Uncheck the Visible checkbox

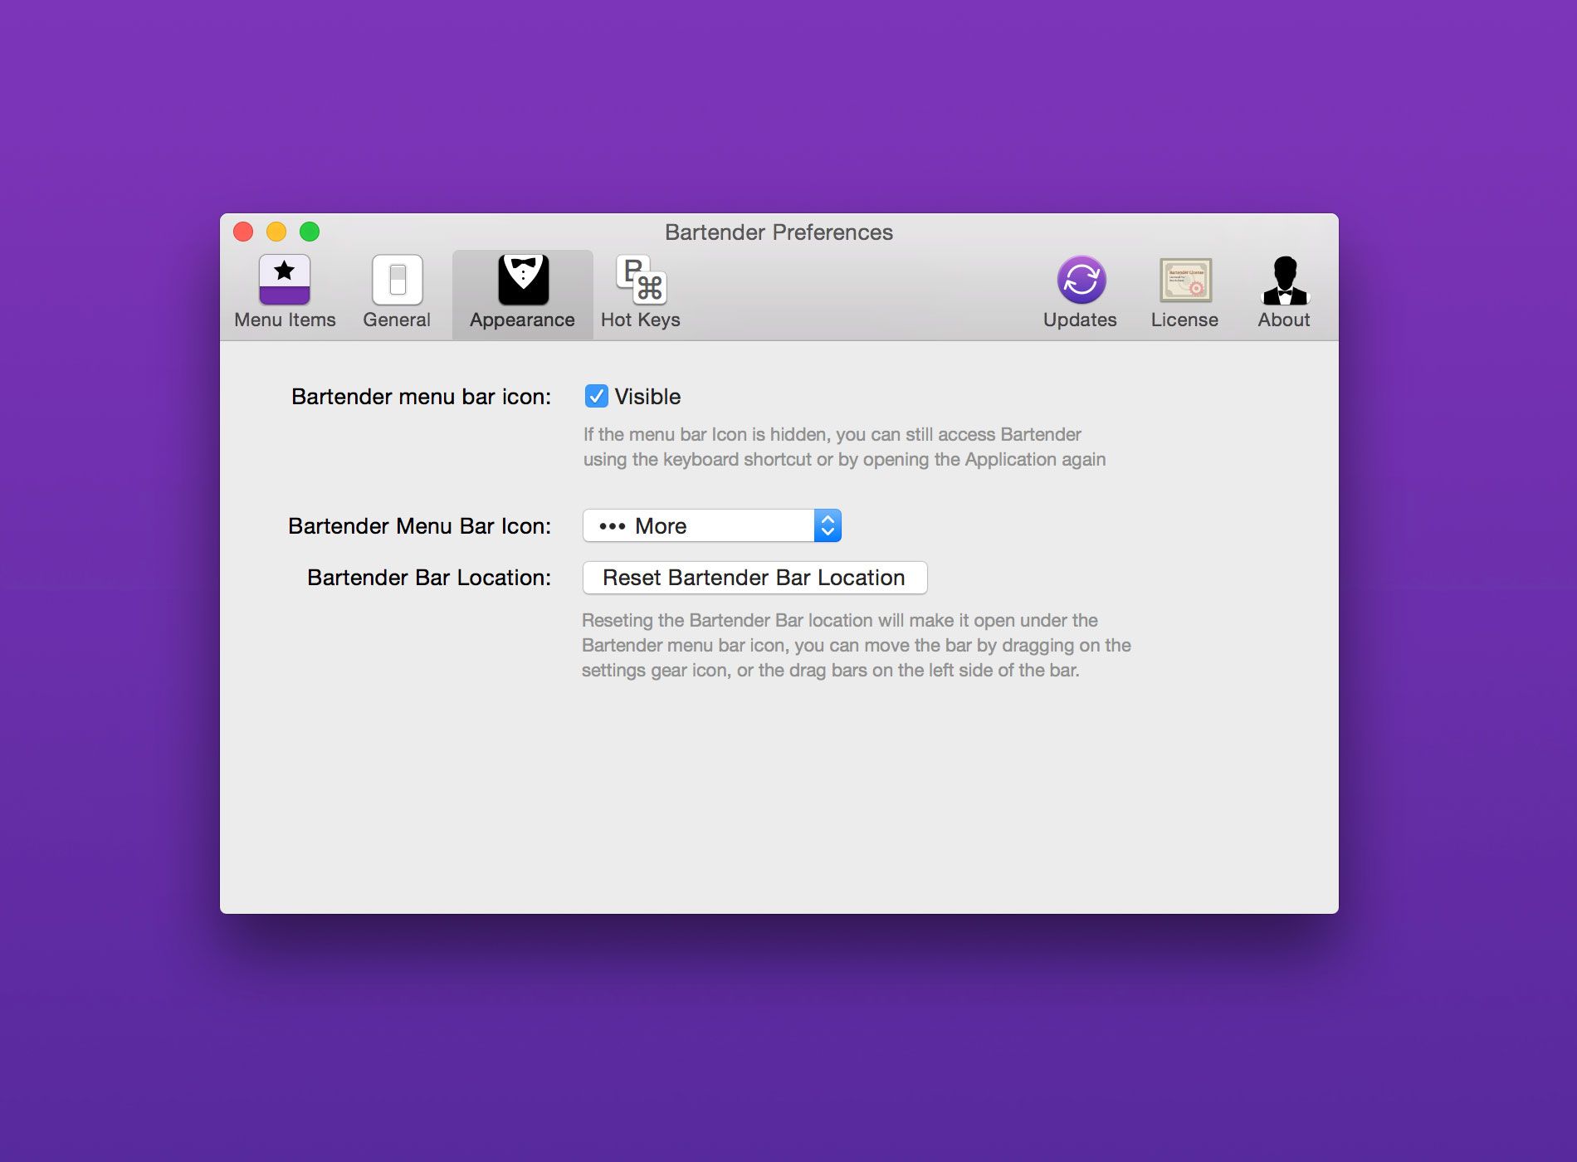[597, 396]
